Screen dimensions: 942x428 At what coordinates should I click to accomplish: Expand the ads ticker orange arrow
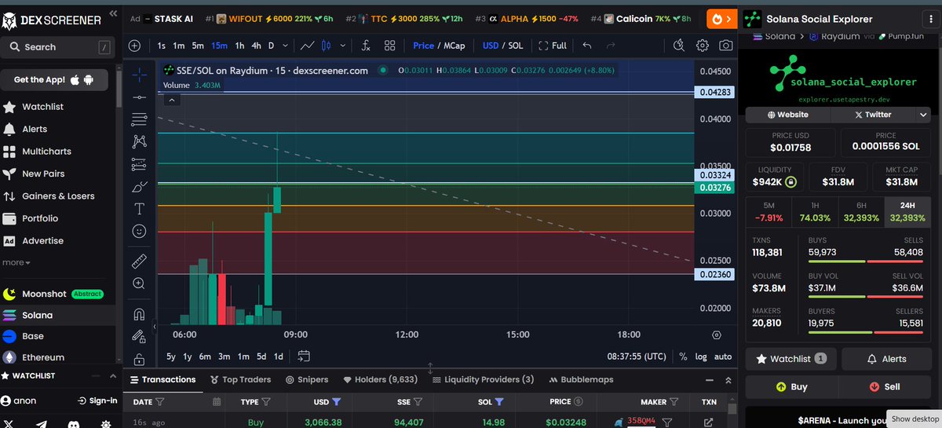click(722, 17)
